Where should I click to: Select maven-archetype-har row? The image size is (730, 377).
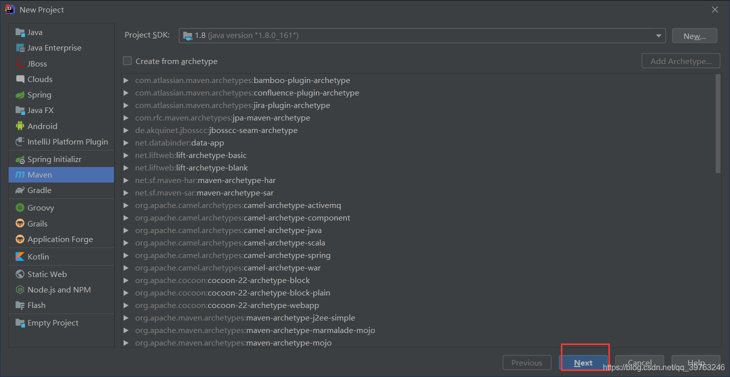418,180
